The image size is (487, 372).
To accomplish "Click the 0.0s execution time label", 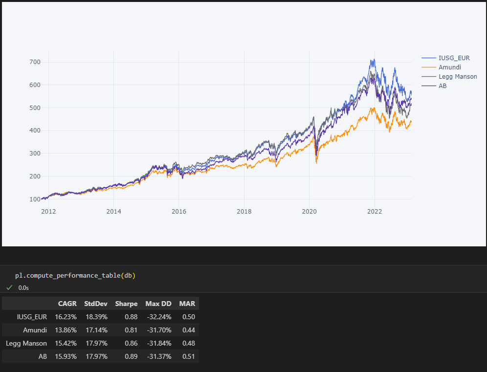I will coord(23,288).
